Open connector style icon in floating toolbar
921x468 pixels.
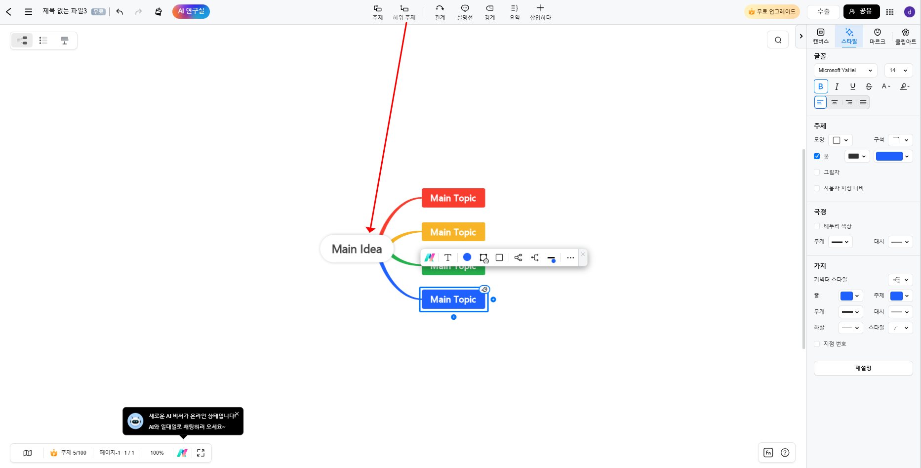518,257
